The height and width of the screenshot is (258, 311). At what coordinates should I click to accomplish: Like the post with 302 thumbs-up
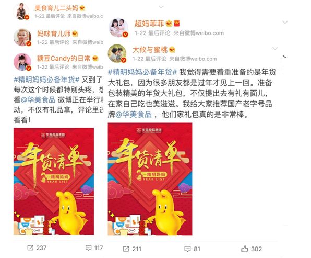(245, 249)
